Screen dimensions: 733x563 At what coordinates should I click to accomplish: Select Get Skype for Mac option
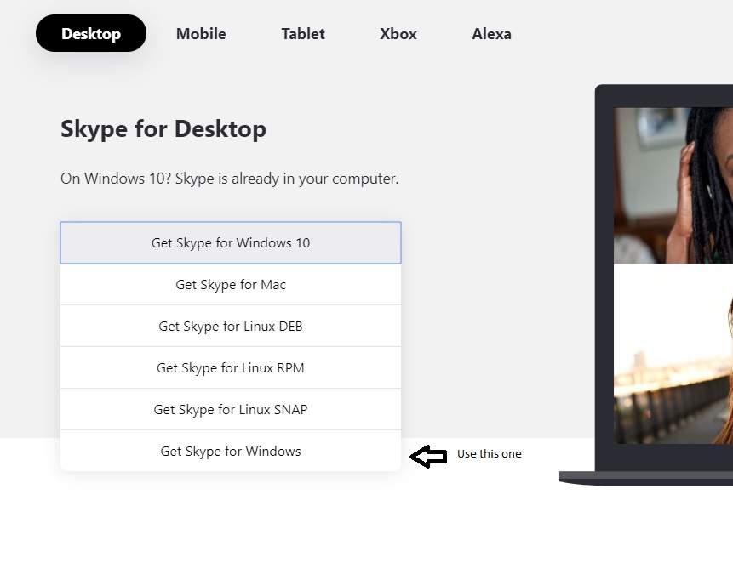pyautogui.click(x=231, y=284)
